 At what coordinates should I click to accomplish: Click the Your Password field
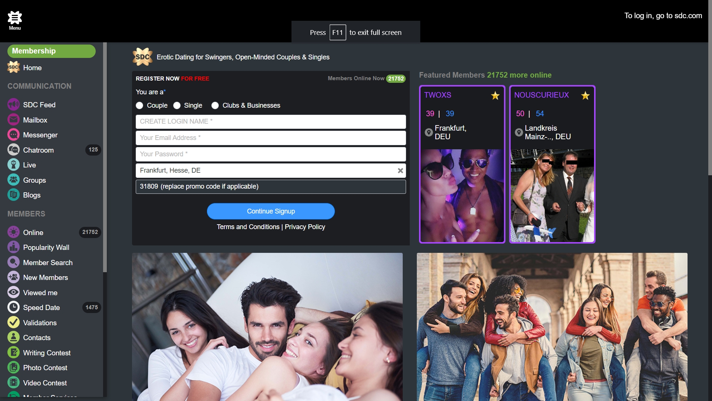pos(271,154)
